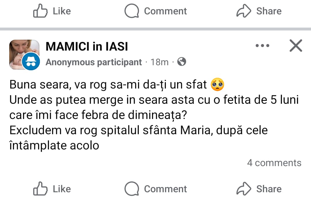Tap the thumbs-up Like icon on top post
The height and width of the screenshot is (198, 311).
point(40,11)
